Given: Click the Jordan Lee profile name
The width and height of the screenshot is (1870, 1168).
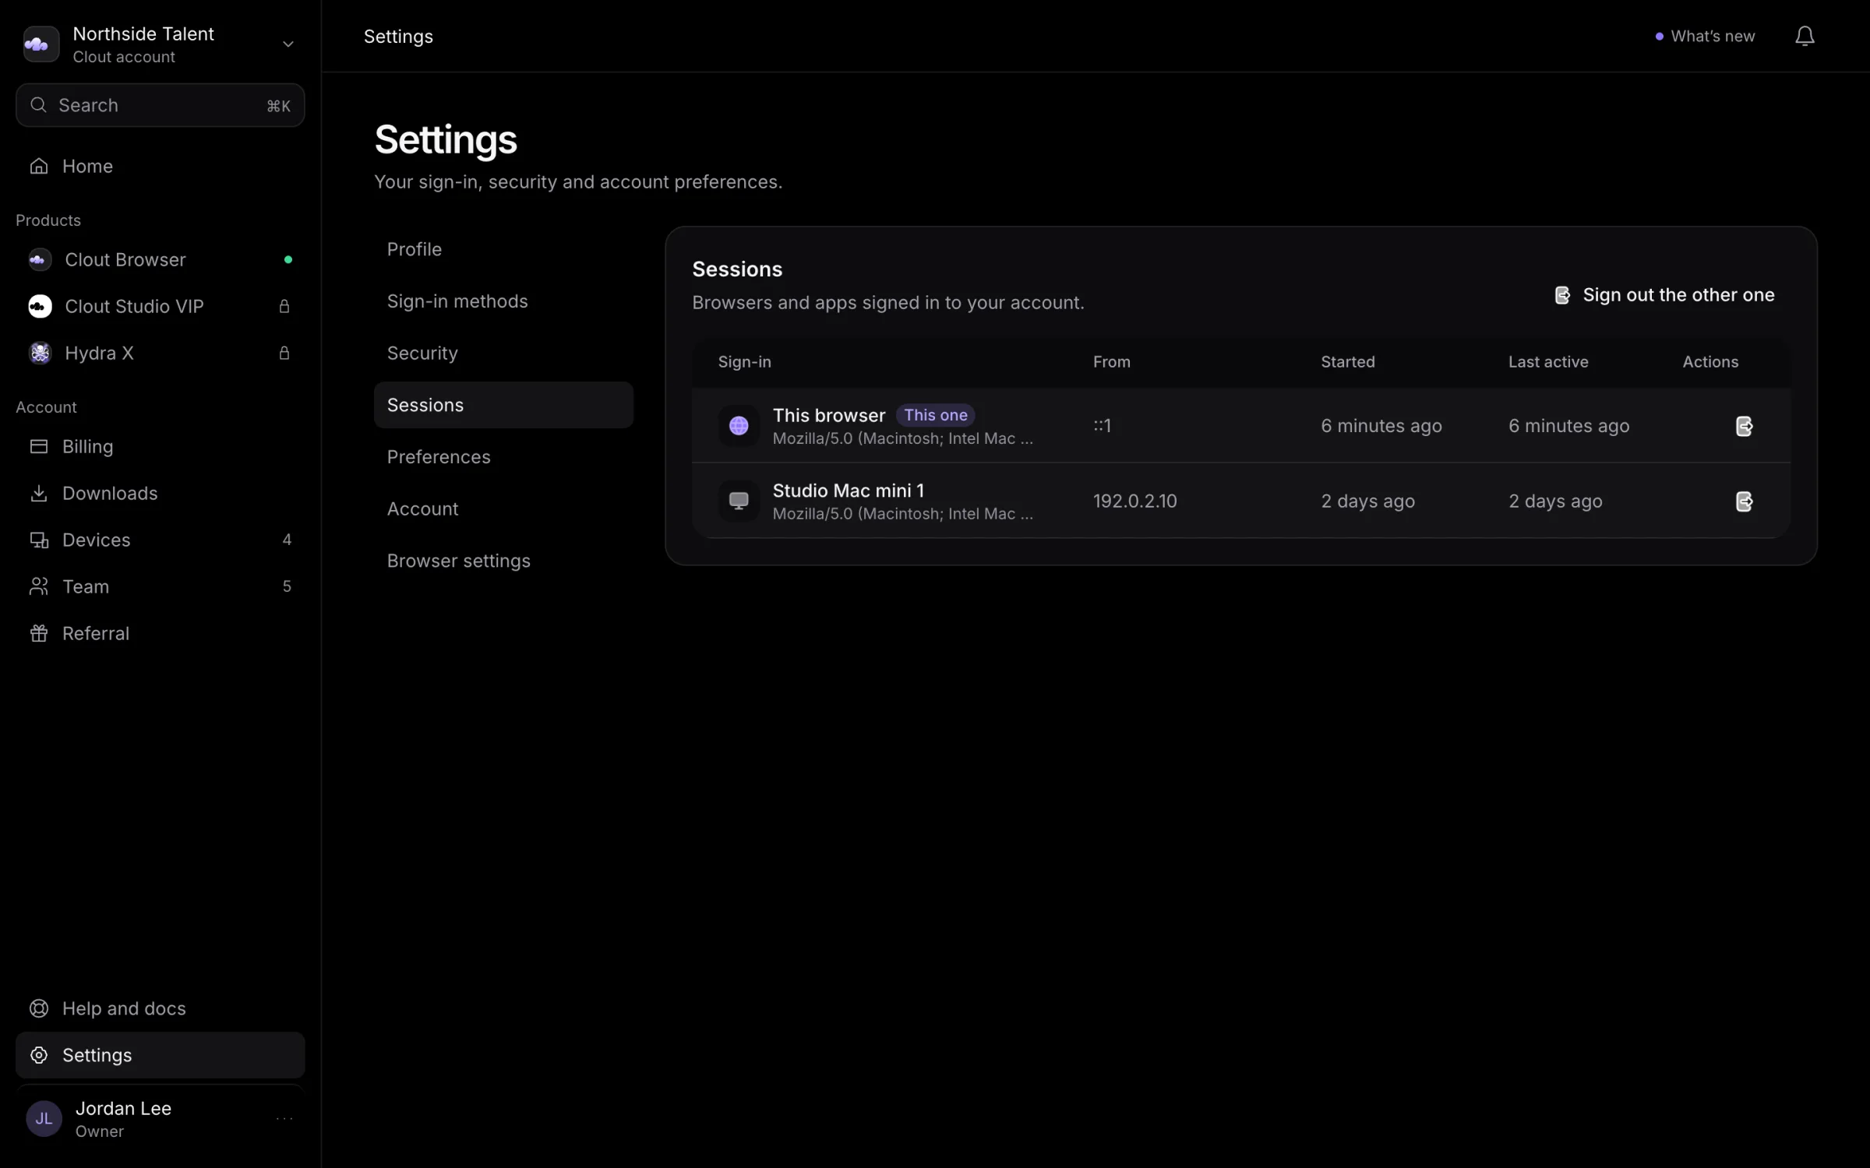Looking at the screenshot, I should click(123, 1108).
